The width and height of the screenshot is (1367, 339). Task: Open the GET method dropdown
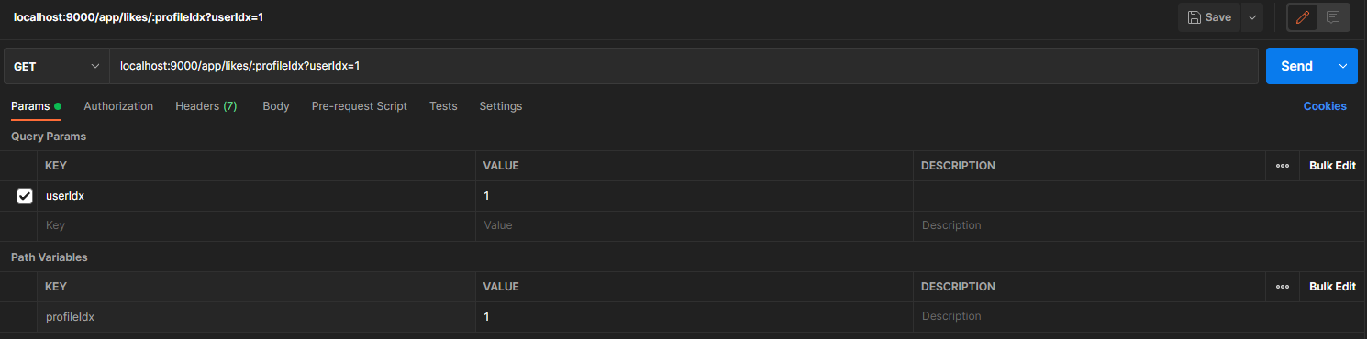[56, 67]
